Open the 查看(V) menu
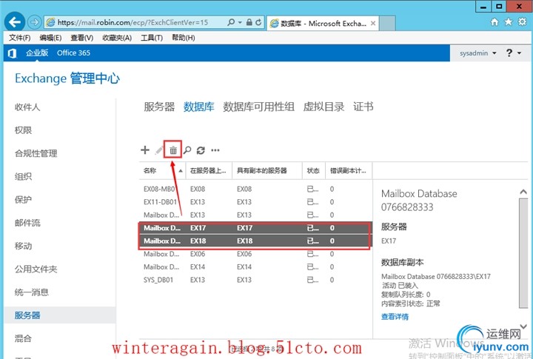Screen dimensions: 533x359 click(x=81, y=38)
